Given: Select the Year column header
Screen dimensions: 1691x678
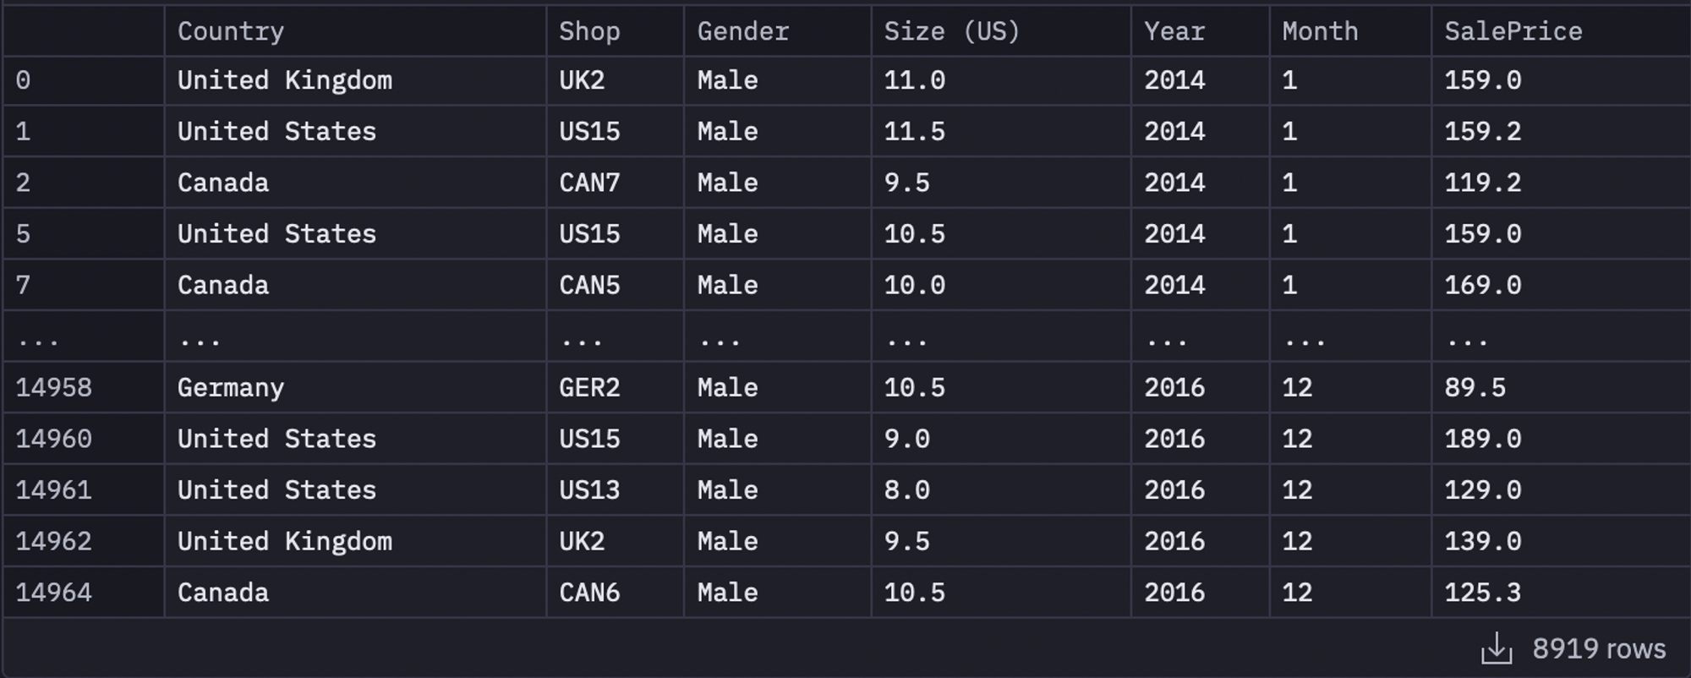Looking at the screenshot, I should (x=1174, y=31).
